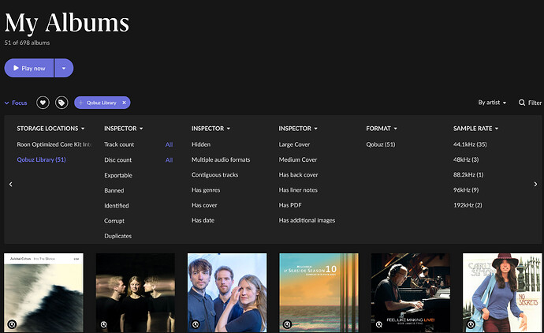
Task: Click All next to Track count
Action: click(169, 144)
